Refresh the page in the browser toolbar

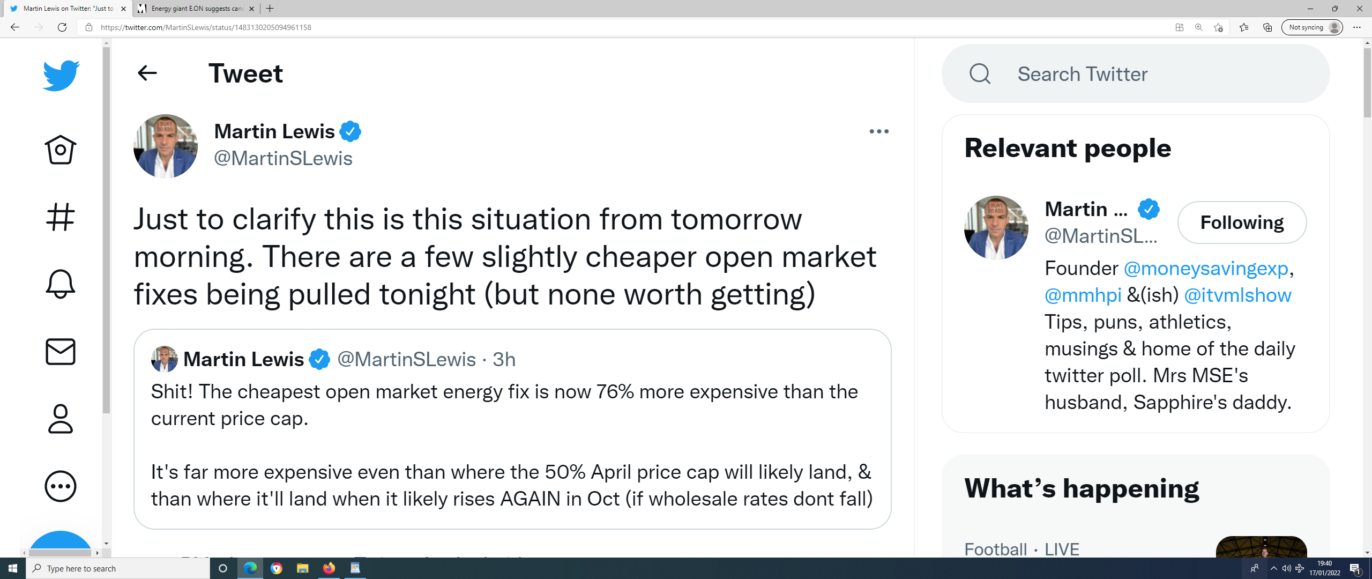62,27
